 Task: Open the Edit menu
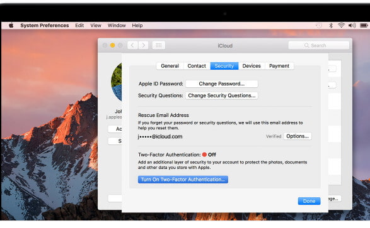point(79,25)
